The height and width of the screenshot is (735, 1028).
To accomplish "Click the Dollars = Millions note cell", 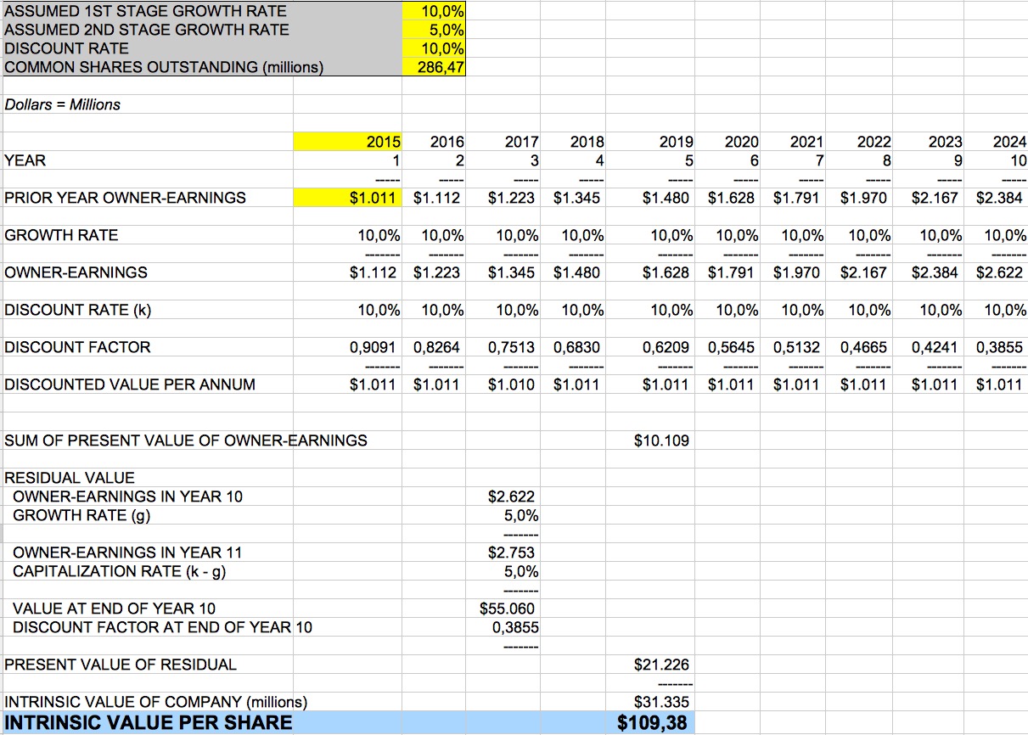I will click(x=63, y=104).
